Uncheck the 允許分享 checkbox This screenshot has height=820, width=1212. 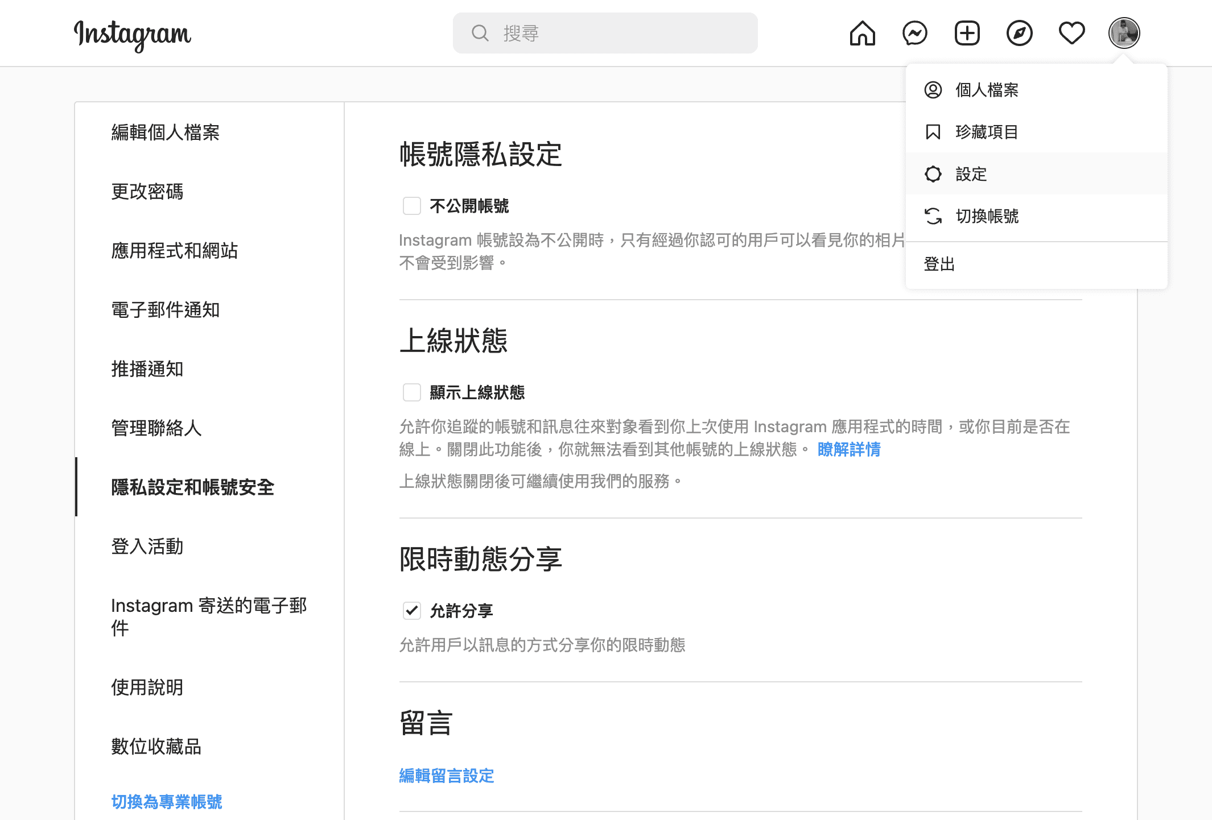(x=411, y=611)
